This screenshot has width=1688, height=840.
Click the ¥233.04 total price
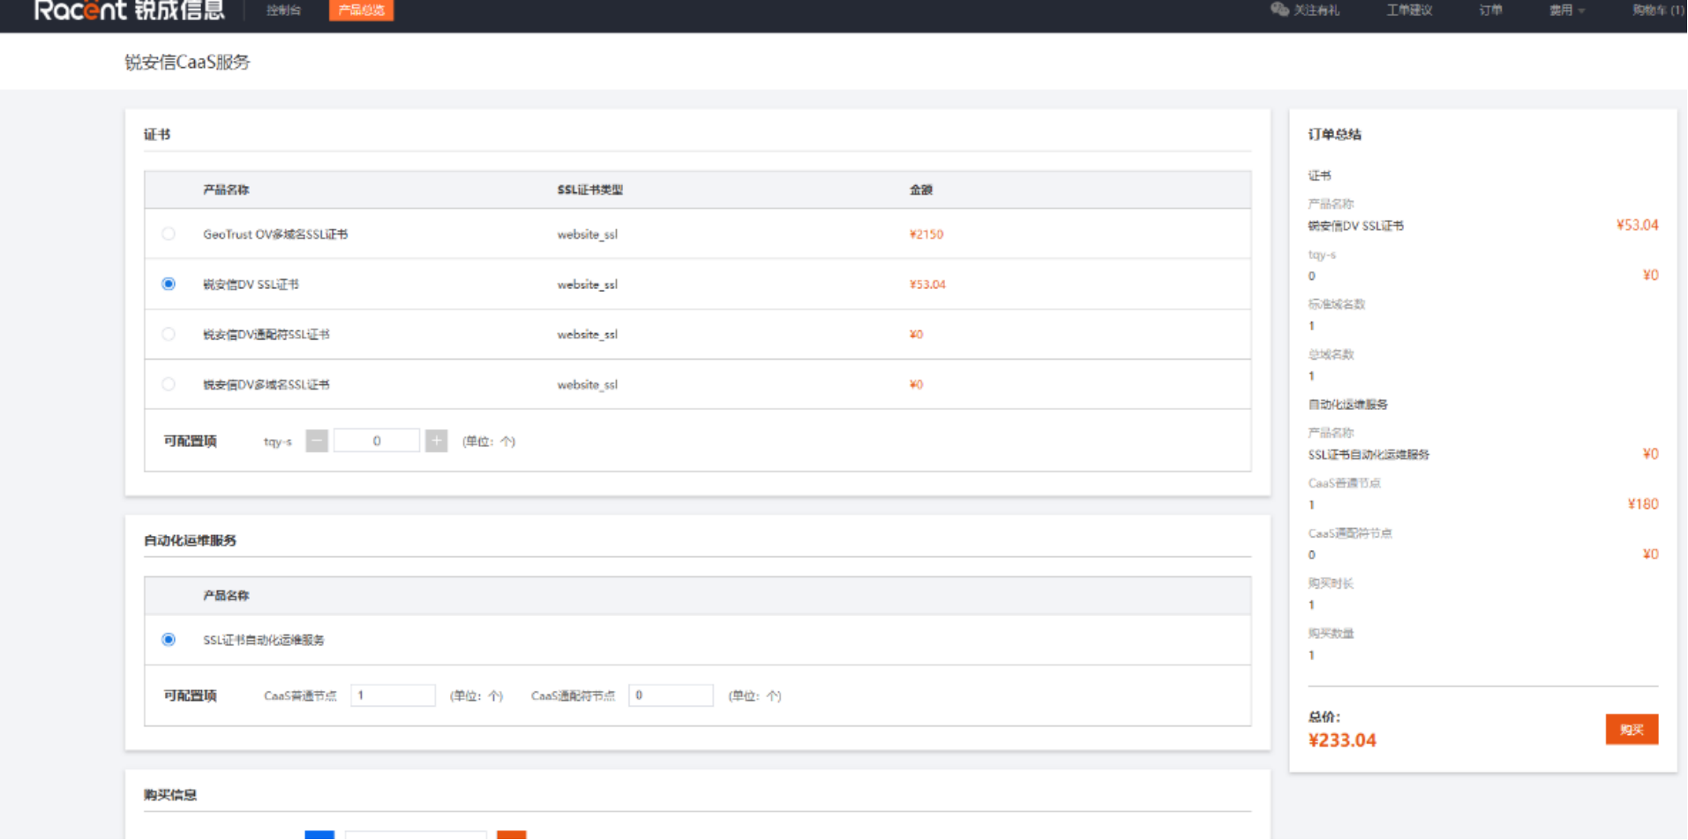tap(1342, 740)
